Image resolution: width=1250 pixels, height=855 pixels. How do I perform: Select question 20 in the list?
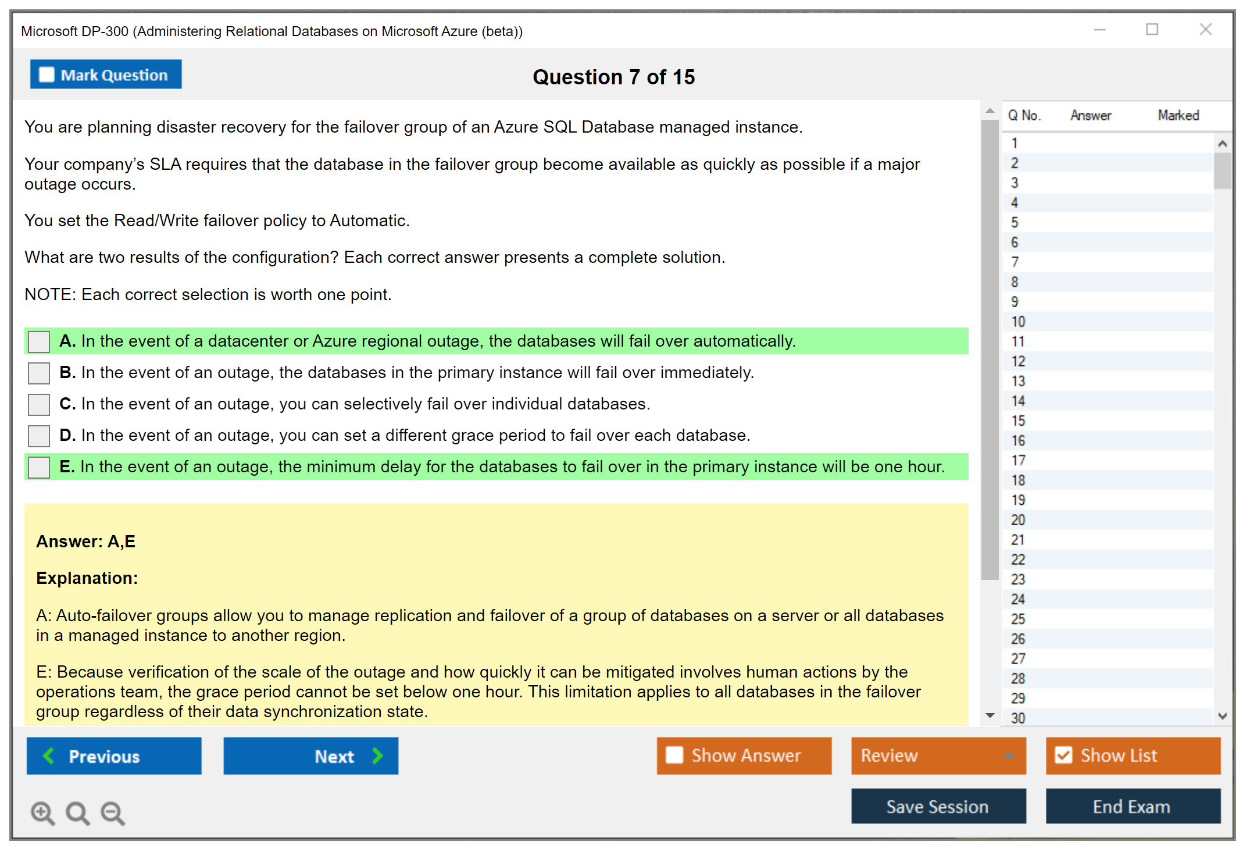tap(1019, 520)
